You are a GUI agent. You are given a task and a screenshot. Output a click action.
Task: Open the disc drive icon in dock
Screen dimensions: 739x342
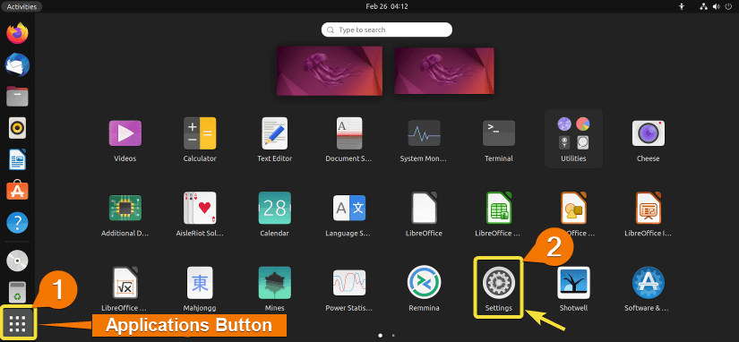(x=17, y=261)
